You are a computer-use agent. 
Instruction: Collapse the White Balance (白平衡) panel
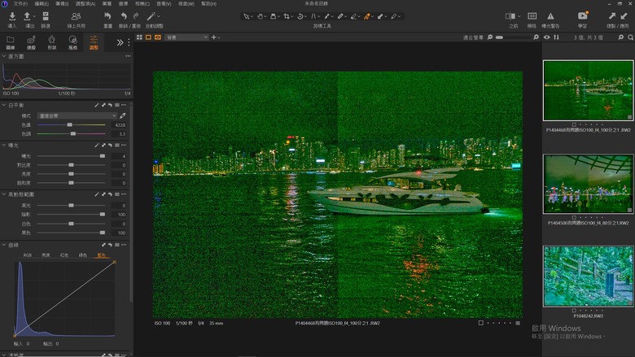pyautogui.click(x=4, y=105)
